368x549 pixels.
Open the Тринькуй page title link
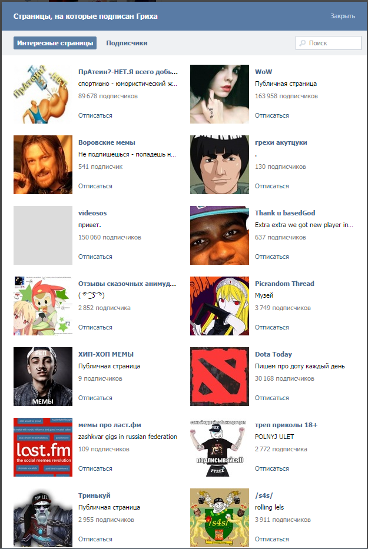tap(94, 495)
